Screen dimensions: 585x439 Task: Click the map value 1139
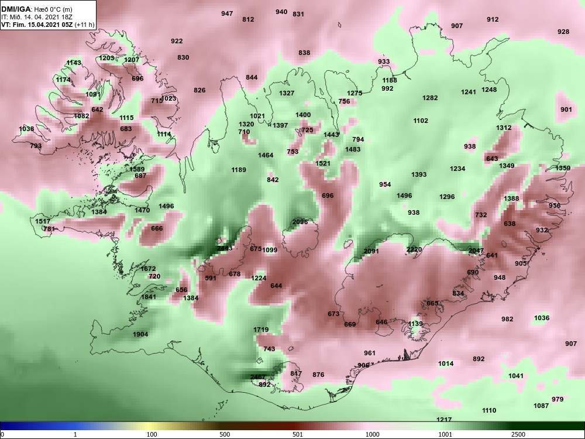[415, 324]
